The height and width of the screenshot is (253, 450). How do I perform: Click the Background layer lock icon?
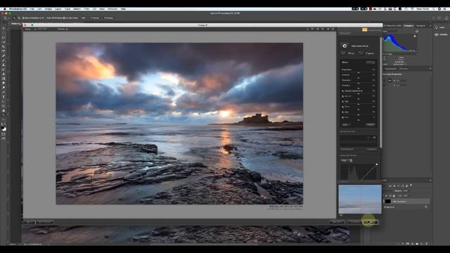point(426,207)
